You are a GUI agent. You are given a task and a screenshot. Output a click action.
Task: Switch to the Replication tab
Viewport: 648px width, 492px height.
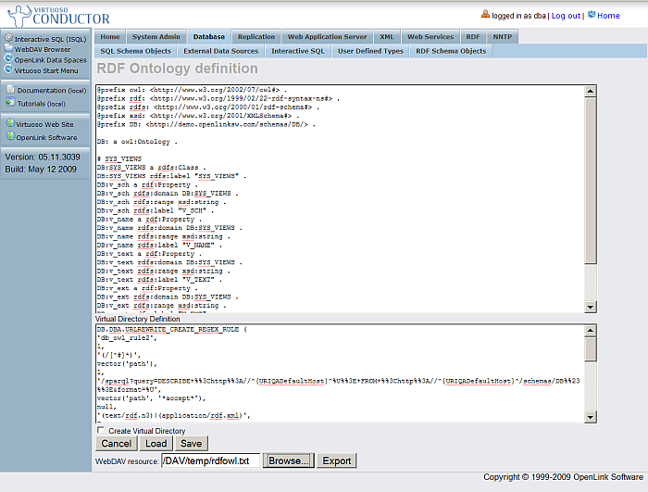click(x=256, y=37)
